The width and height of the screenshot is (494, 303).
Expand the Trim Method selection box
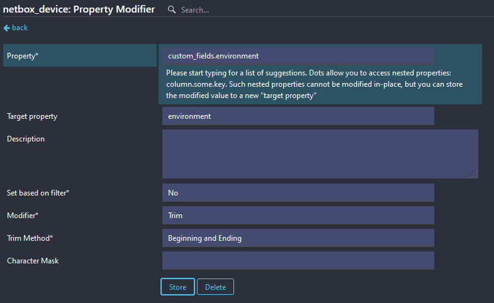[x=298, y=238]
